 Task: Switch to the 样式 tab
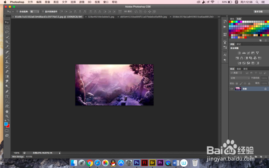[239, 44]
